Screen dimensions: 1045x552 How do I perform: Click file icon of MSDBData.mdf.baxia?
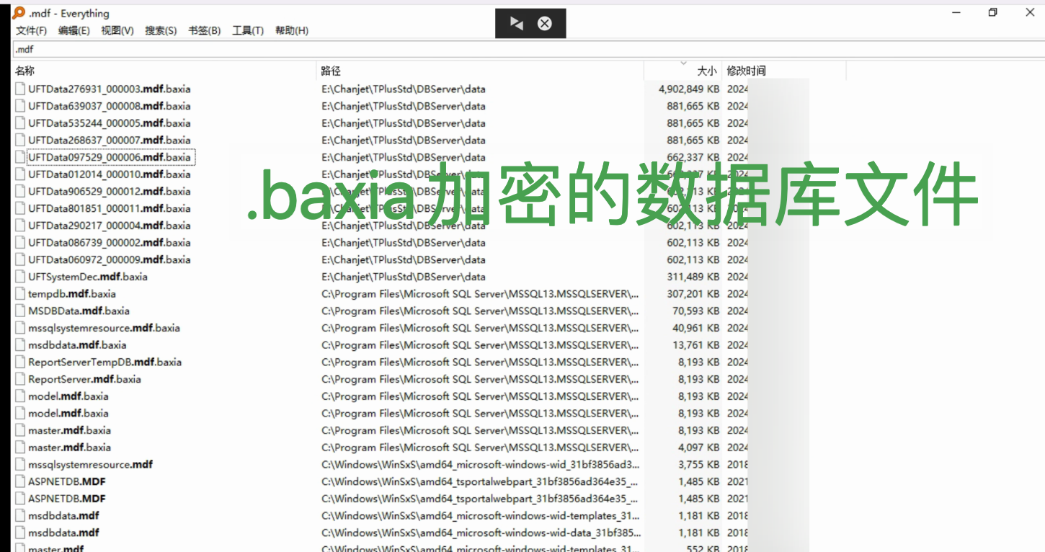[20, 311]
